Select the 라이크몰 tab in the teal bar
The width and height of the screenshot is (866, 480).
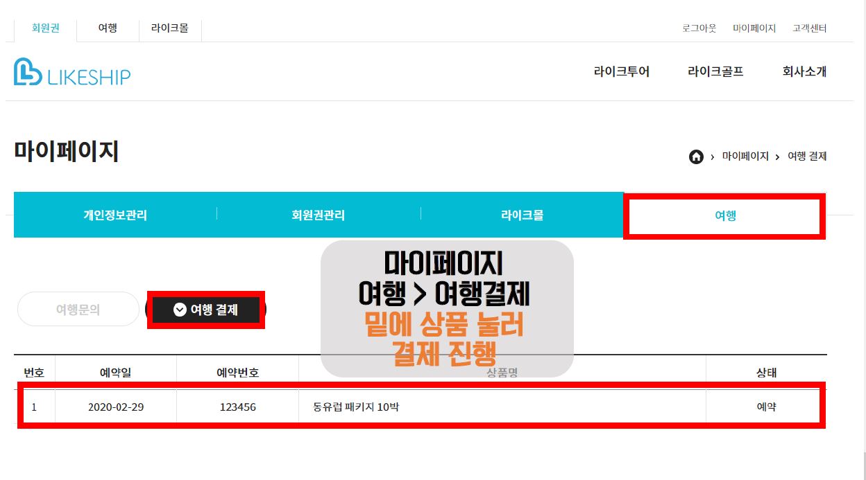523,215
